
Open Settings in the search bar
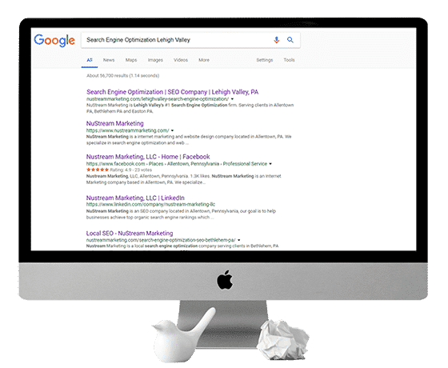(x=265, y=60)
